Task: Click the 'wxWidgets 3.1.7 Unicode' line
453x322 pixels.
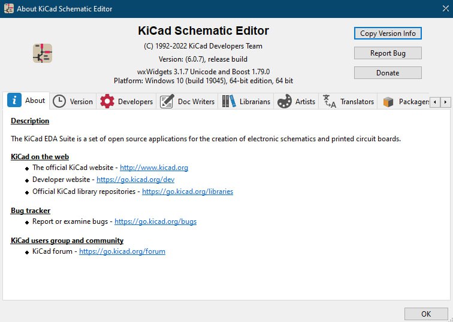Action: 203,72
